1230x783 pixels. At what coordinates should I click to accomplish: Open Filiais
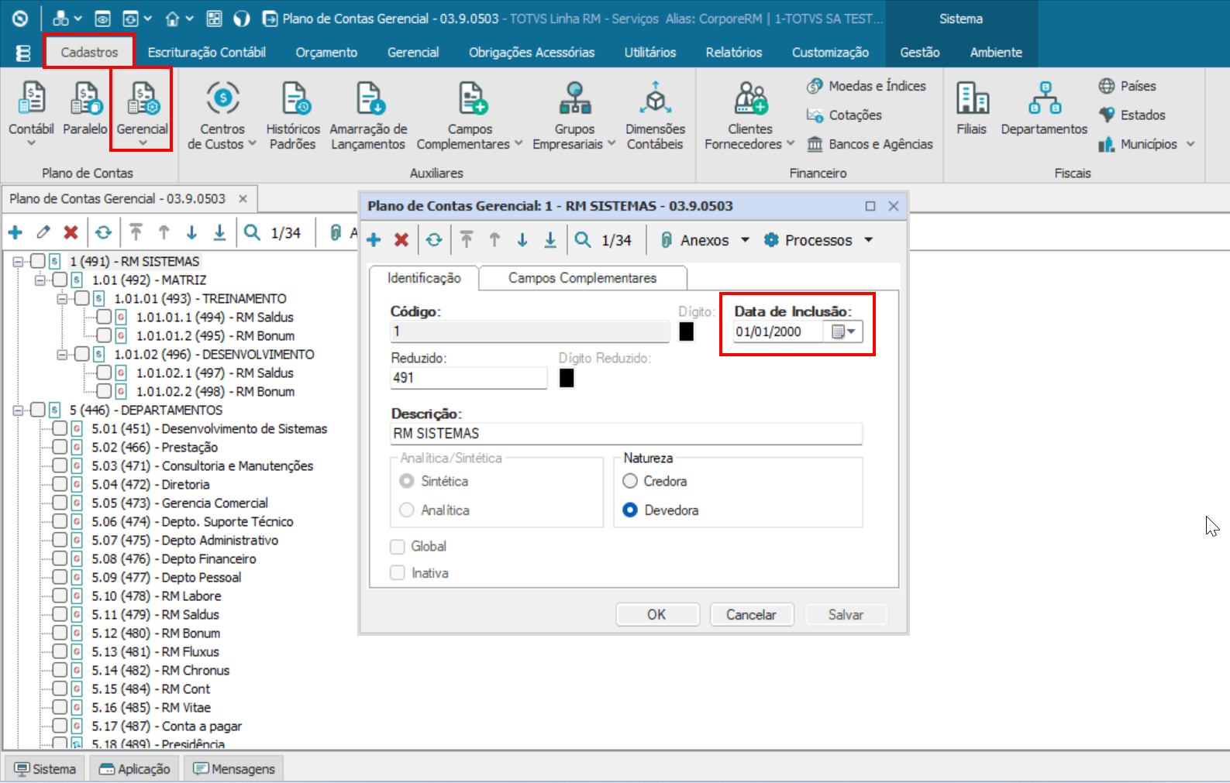(x=972, y=108)
